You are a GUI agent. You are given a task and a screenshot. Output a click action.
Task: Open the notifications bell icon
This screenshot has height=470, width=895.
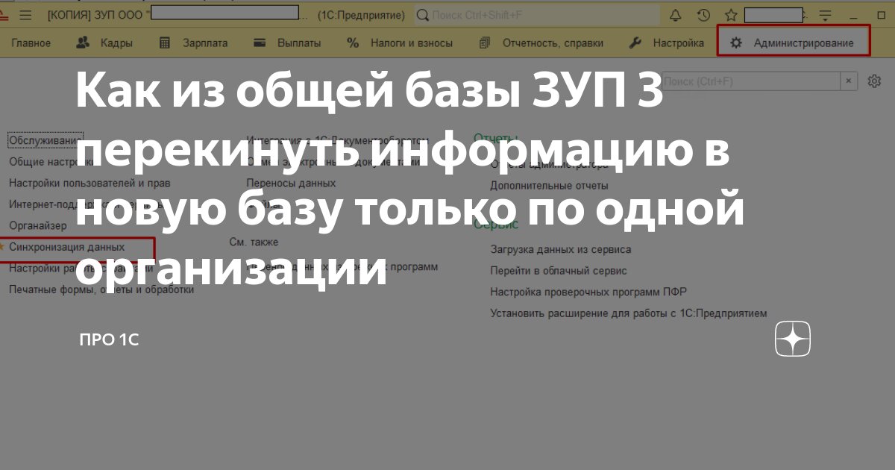(x=676, y=13)
